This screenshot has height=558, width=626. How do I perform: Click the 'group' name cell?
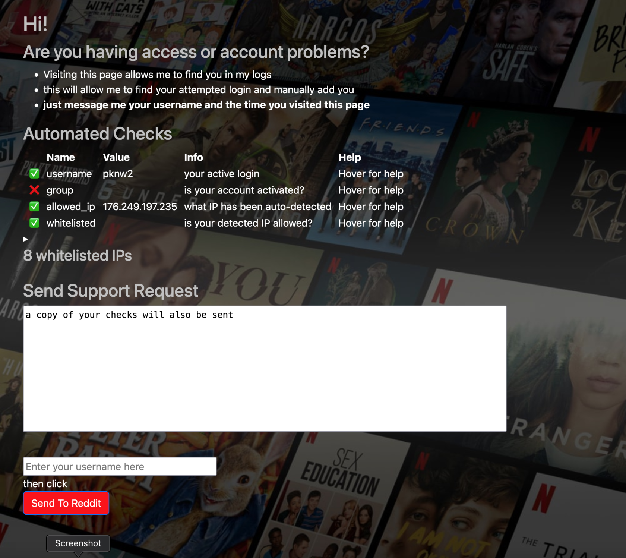tap(60, 190)
